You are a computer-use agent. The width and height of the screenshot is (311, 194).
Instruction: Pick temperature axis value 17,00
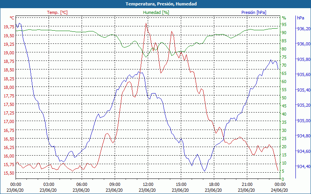[9, 121]
